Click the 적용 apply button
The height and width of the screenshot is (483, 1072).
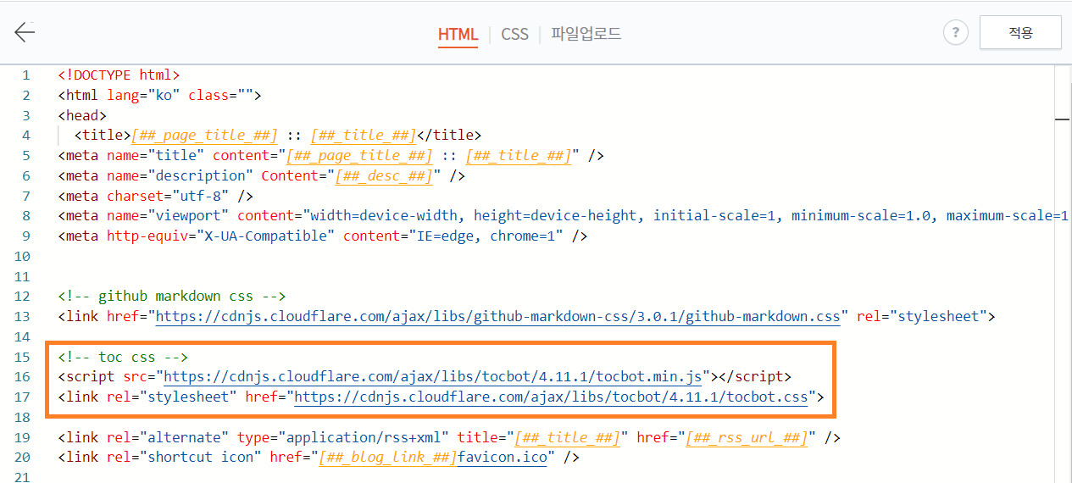point(1020,33)
